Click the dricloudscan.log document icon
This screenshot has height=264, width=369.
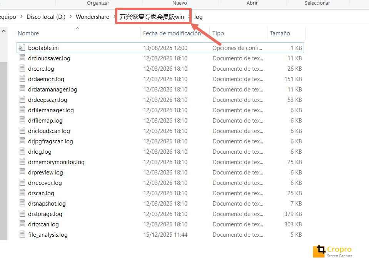pyautogui.click(x=22, y=130)
